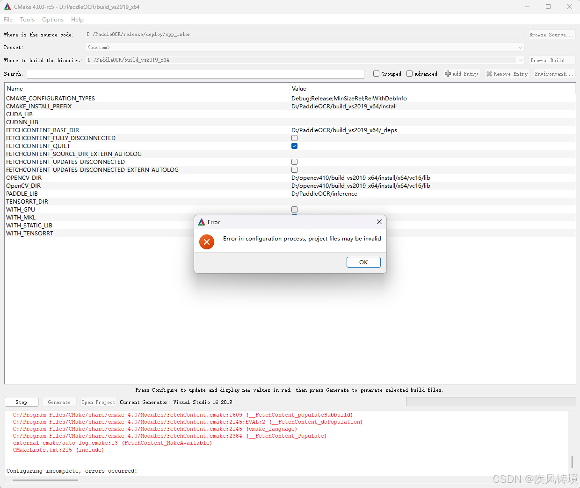580x488 pixels.
Task: Select the WITH_MKL entry
Action: tap(21, 218)
